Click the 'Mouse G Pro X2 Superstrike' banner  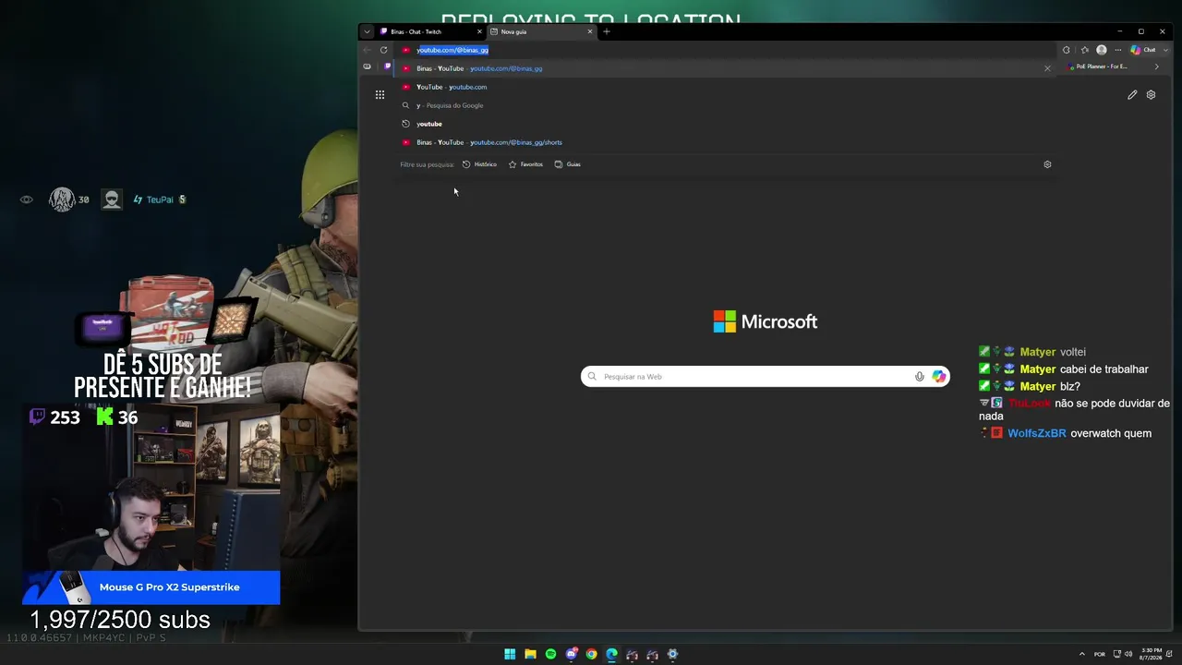click(151, 587)
